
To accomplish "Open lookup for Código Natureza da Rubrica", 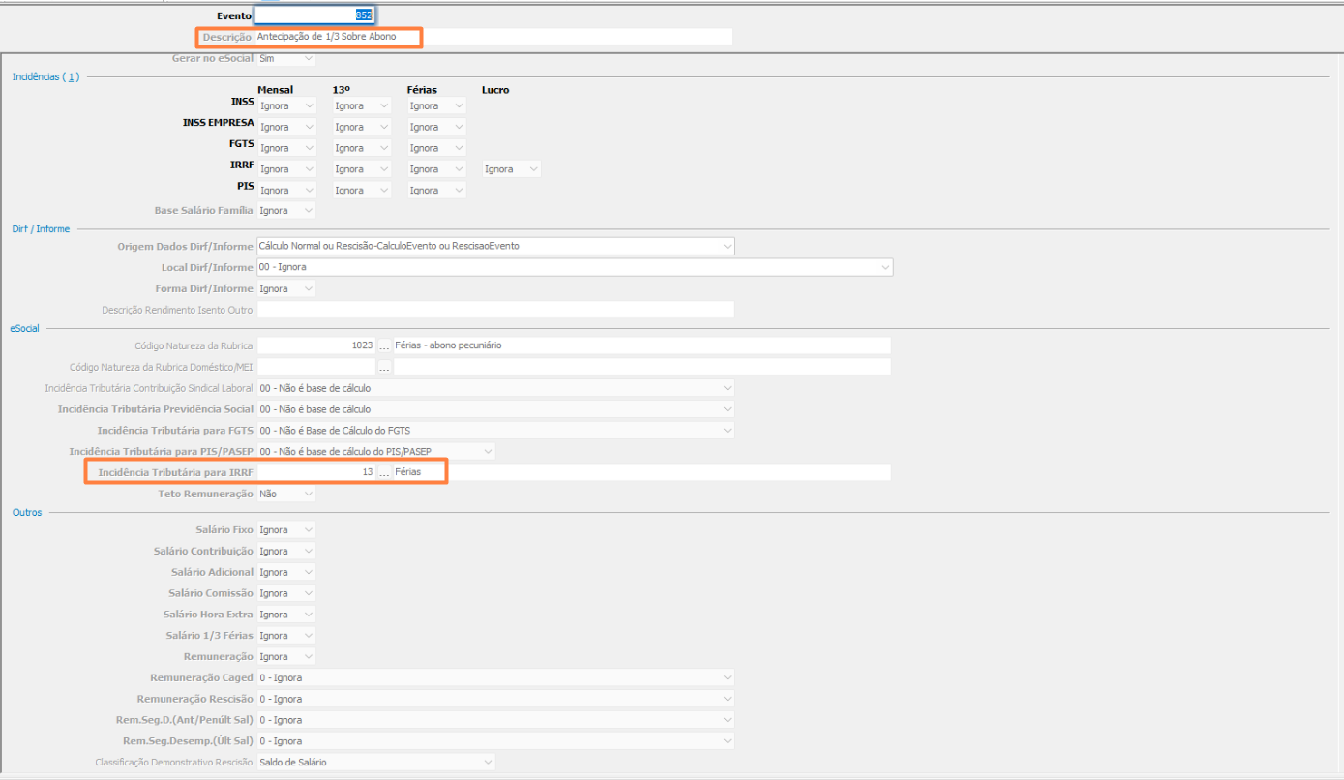I will (x=384, y=345).
